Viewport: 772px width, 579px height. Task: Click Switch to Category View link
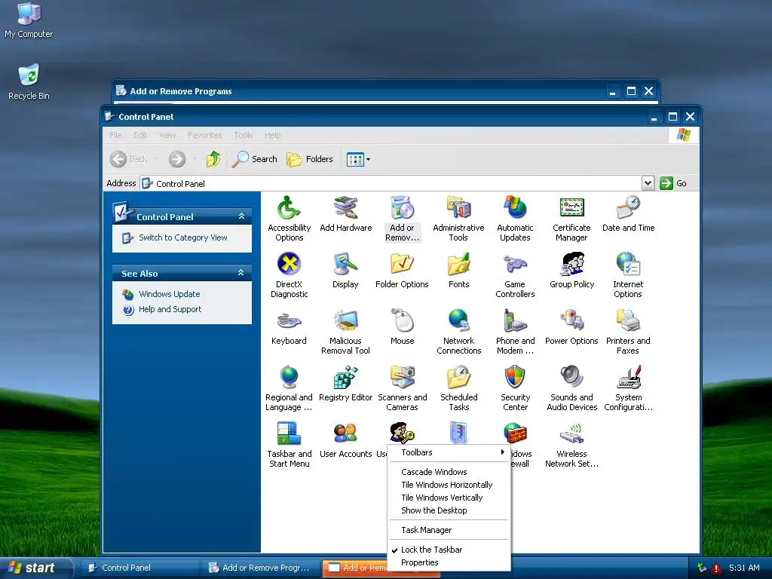(x=182, y=237)
